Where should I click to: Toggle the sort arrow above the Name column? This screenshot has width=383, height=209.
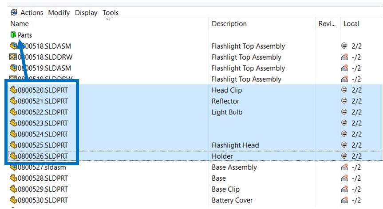tap(108, 19)
